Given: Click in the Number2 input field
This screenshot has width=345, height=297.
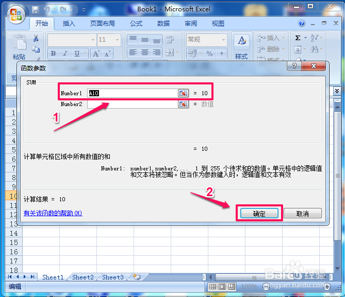Looking at the screenshot, I should pos(133,104).
